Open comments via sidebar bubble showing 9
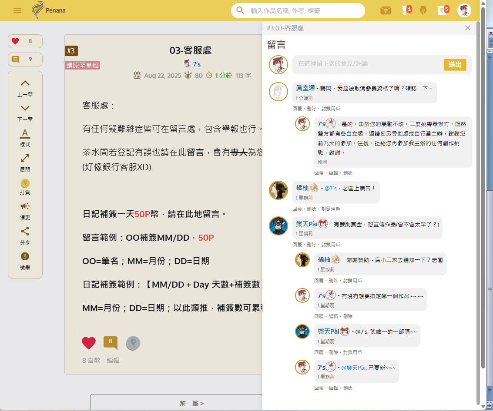 (25, 60)
